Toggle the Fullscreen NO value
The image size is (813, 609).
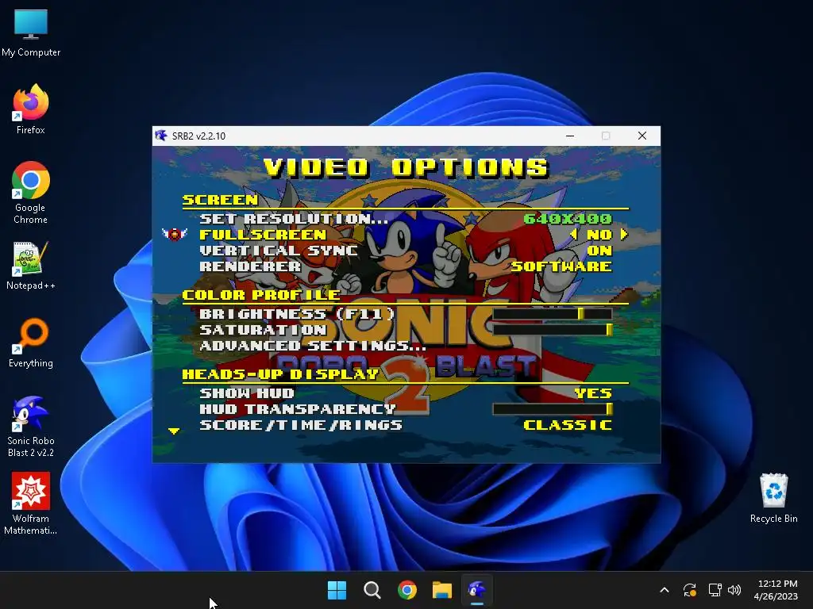click(x=599, y=235)
